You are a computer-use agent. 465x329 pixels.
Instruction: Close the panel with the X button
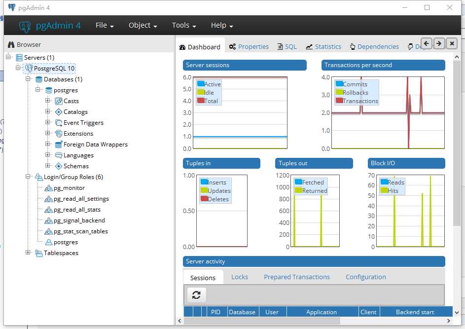point(452,43)
